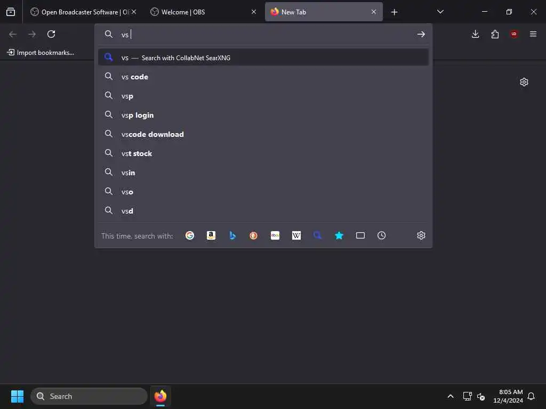Viewport: 546px width, 409px height.
Task: Open search settings gear in dropdown
Action: [421, 235]
